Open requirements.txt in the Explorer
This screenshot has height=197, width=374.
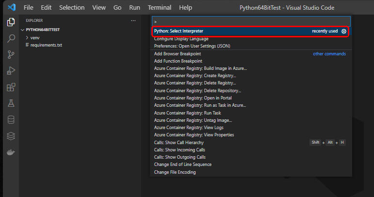pos(46,45)
